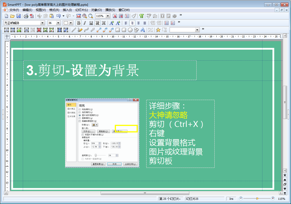
Task: Open the 115% zoom level dropdown
Action: click(x=108, y=16)
